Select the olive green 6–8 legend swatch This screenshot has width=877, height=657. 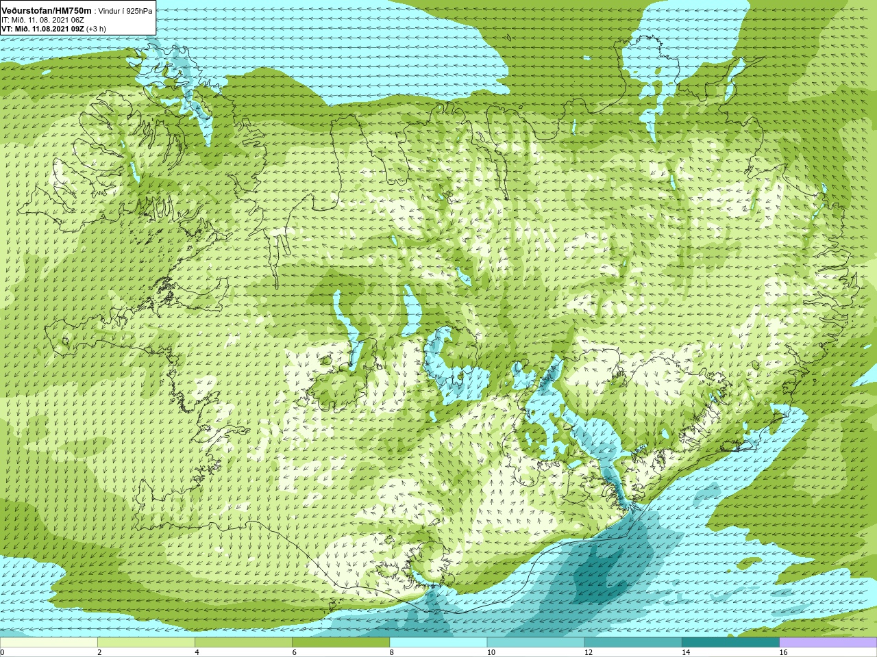tap(341, 643)
